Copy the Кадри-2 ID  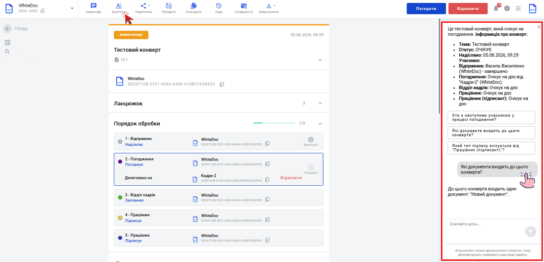click(x=267, y=180)
